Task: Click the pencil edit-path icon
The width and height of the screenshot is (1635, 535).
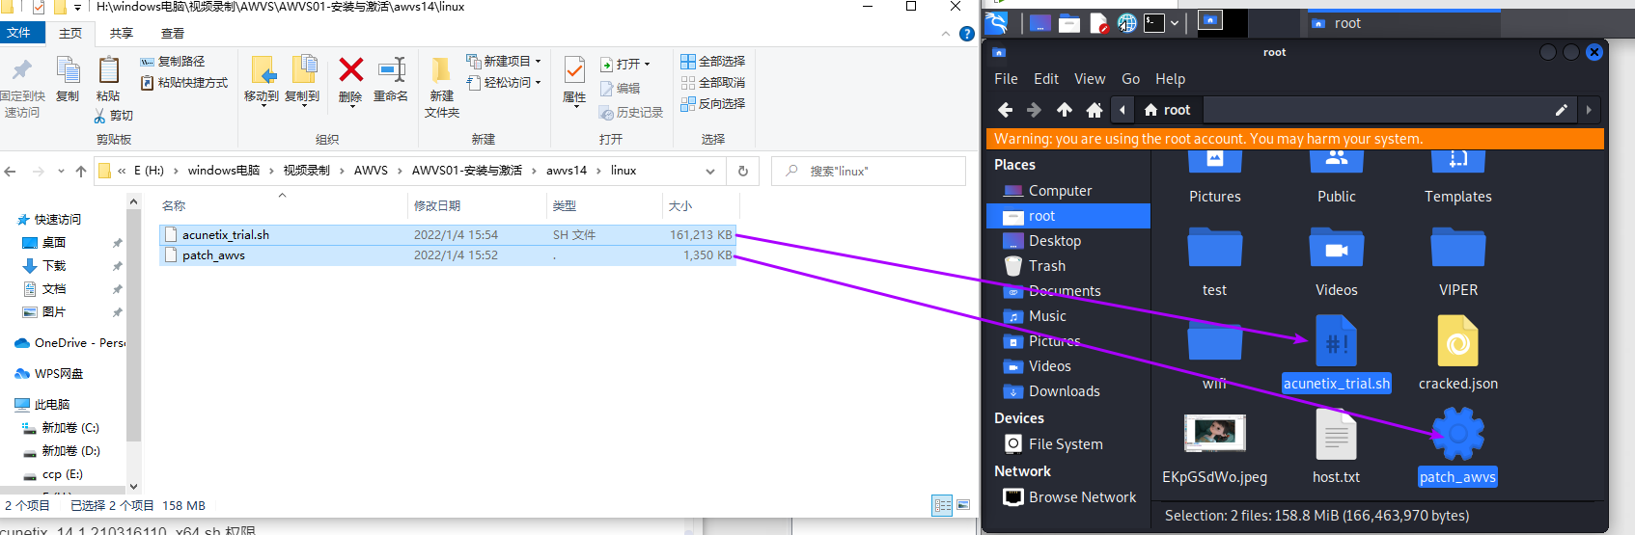Action: point(1561,110)
